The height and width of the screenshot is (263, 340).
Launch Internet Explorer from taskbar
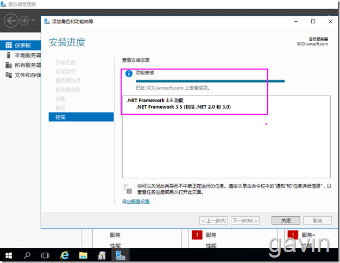tap(65, 255)
